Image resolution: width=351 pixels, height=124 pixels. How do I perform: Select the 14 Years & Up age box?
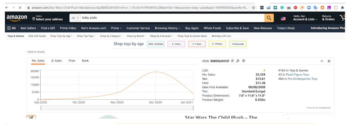pos(238,44)
